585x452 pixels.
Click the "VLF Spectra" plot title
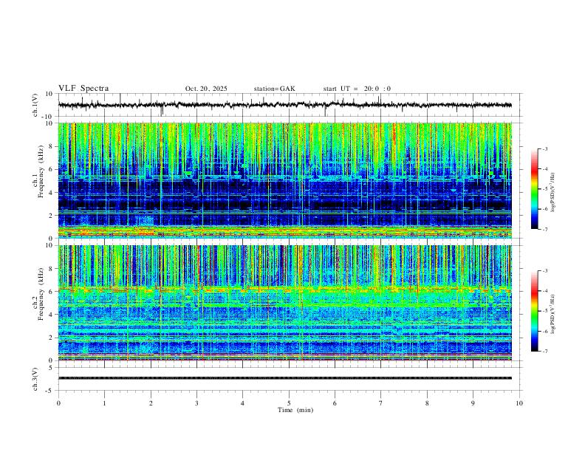pyautogui.click(x=83, y=89)
